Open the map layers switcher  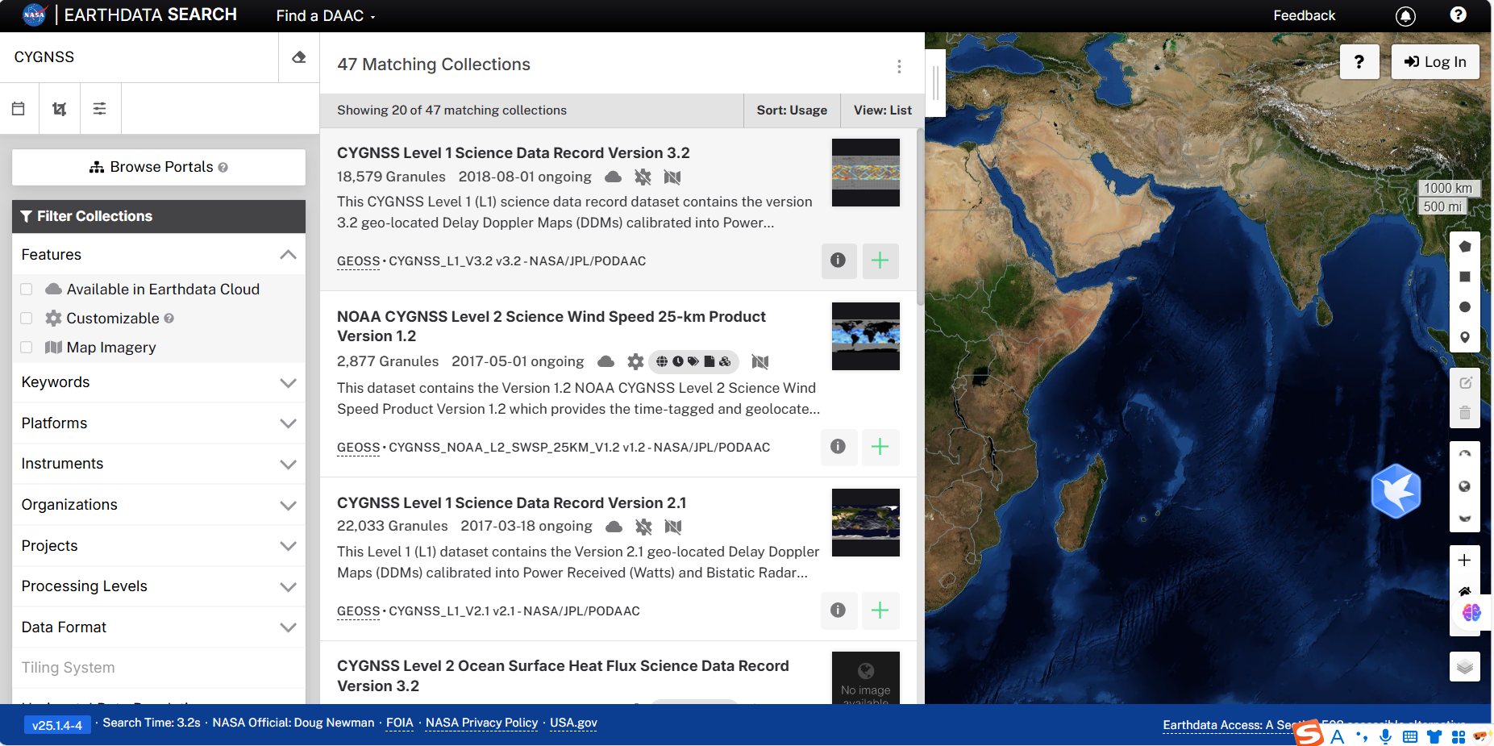point(1465,667)
